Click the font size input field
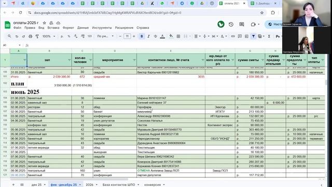The width and height of the screenshot is (332, 187). pos(127,36)
